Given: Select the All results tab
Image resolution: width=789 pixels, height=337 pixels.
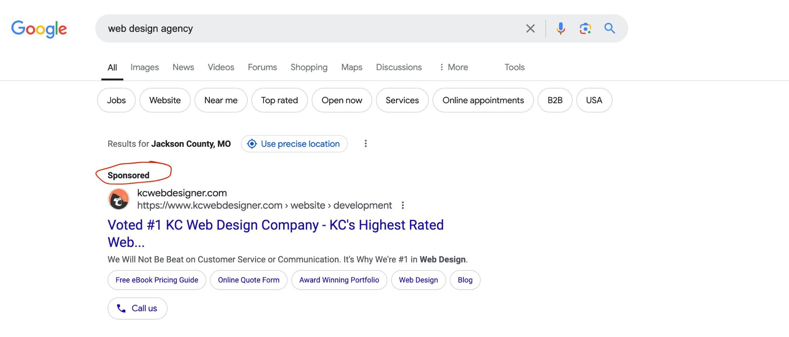Looking at the screenshot, I should (112, 67).
